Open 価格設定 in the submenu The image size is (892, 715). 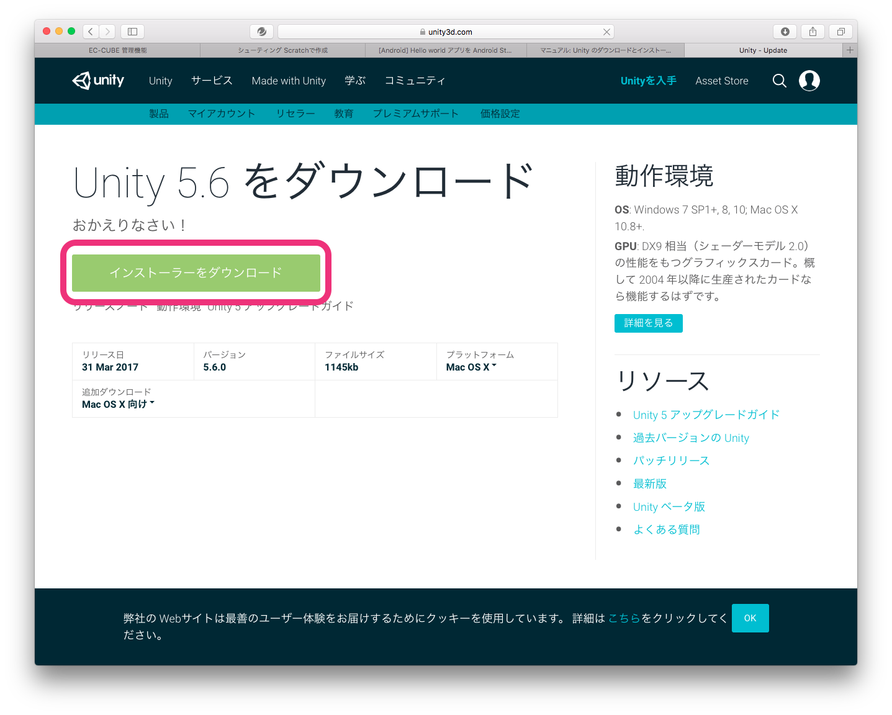click(500, 114)
